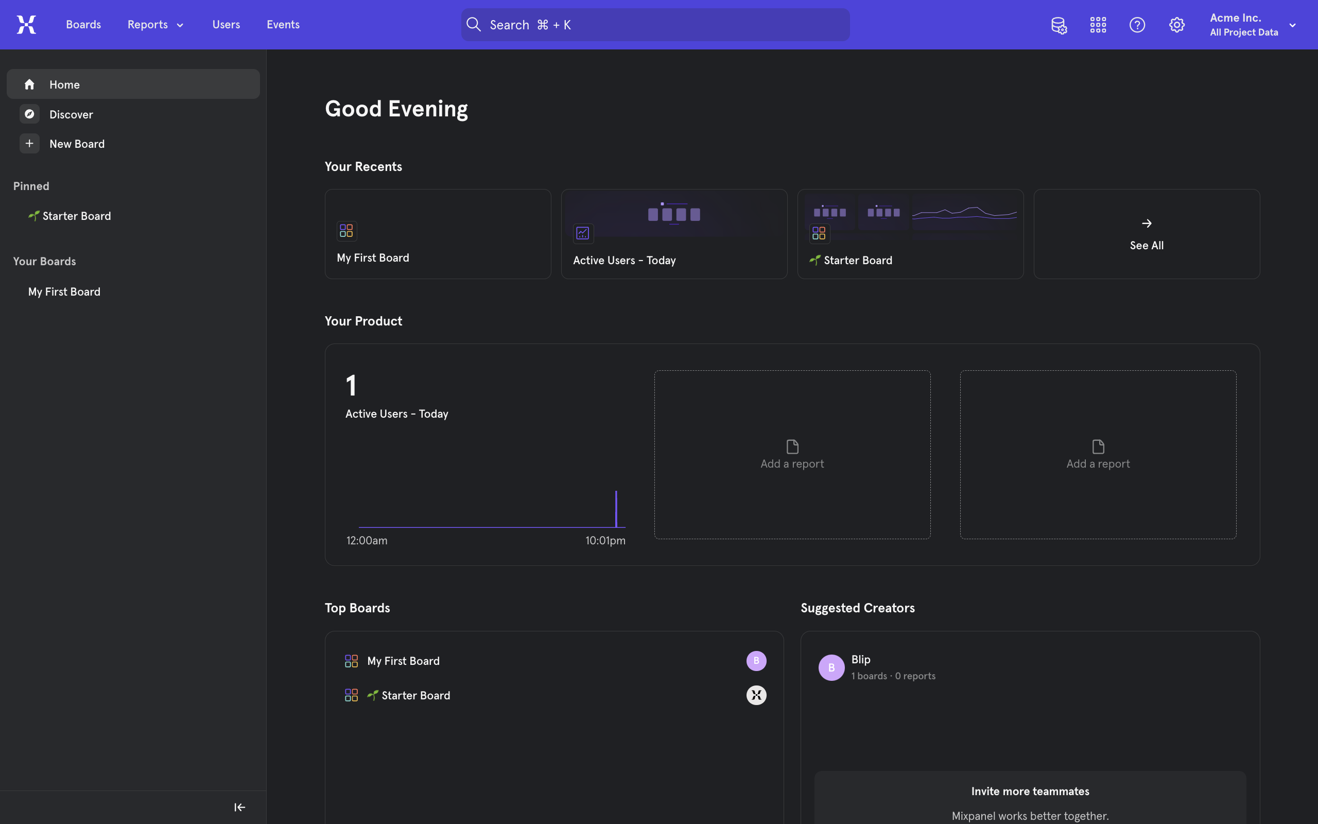Screen dimensions: 1318x824
Task: Click the search magnifier icon
Action: (x=474, y=25)
